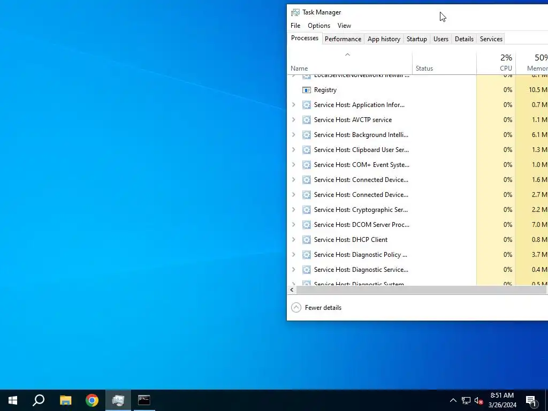Select Service Host: AVCTP service text

coord(353,120)
